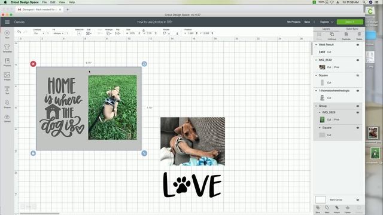Switch to the Layers tab
Image resolution: width=383 pixels, height=215 pixels.
[326, 29]
